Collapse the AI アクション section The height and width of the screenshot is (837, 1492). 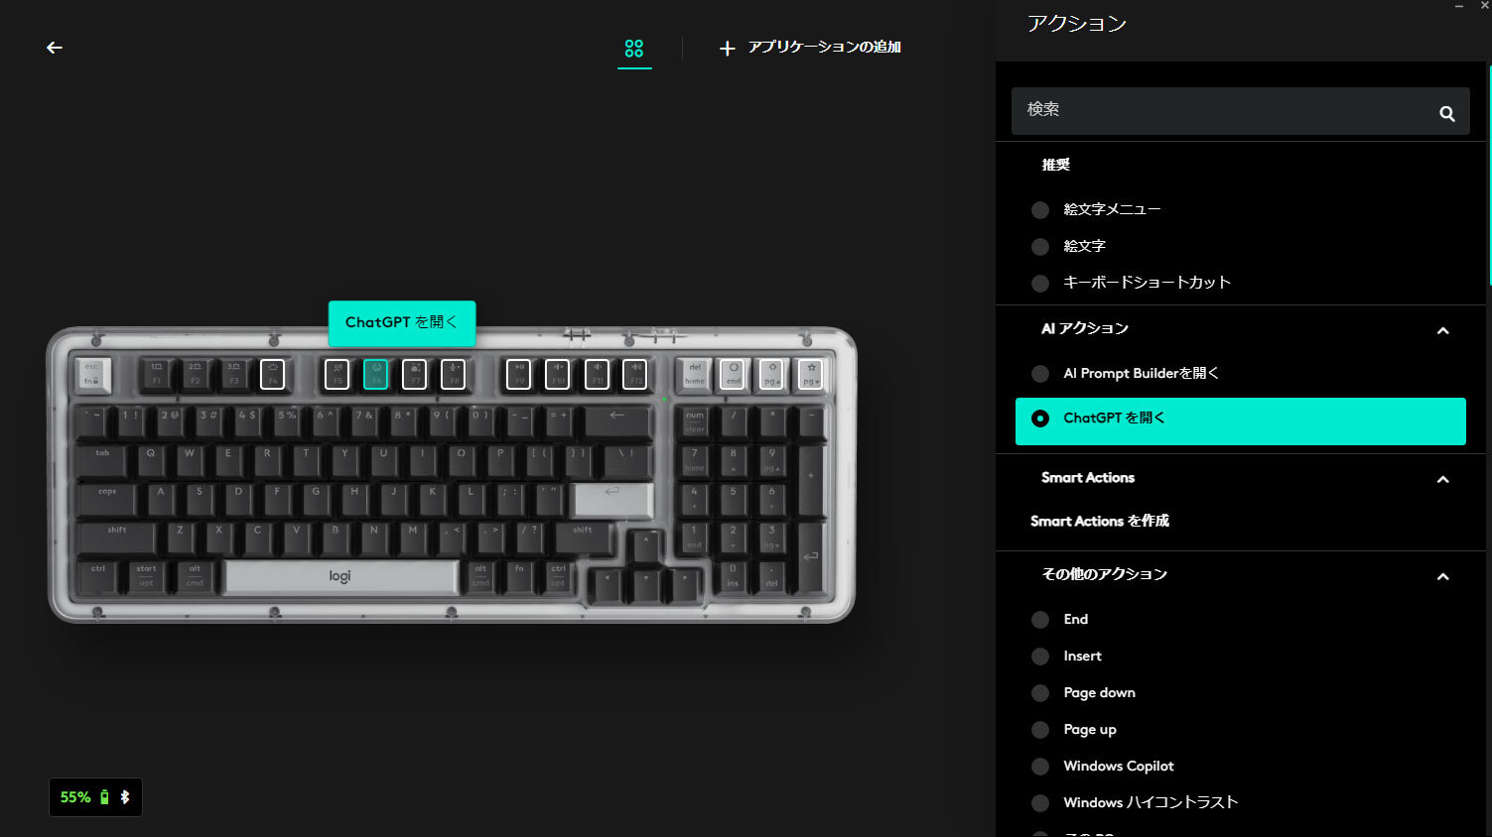pos(1443,330)
